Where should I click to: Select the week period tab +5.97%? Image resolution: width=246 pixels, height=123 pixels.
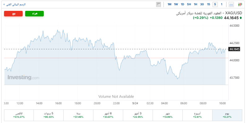tap(197, 115)
